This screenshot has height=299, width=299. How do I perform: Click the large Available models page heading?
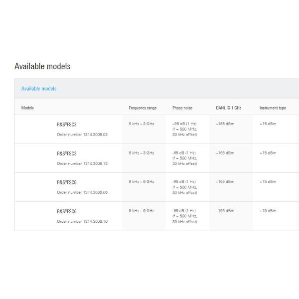[x=42, y=66]
